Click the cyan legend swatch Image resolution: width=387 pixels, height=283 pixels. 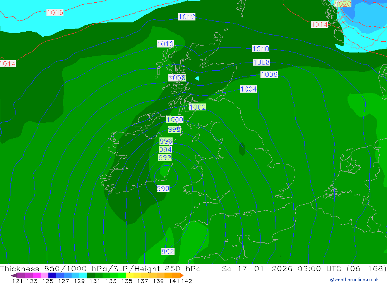[83, 275]
